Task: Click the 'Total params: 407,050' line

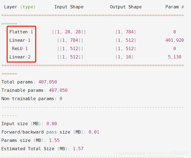Action: tap(29, 82)
